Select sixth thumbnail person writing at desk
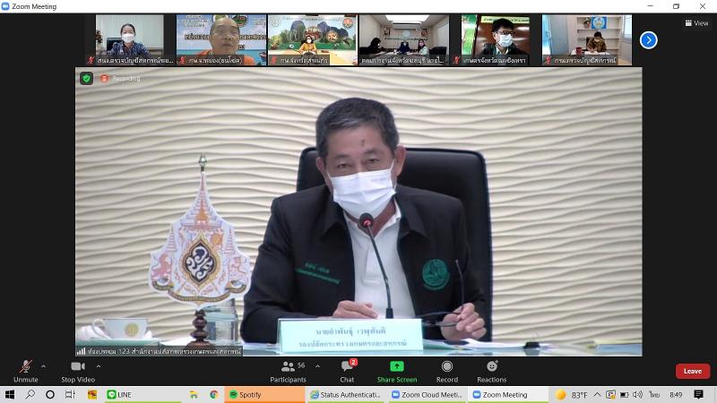This screenshot has height=403, width=717. [x=587, y=39]
